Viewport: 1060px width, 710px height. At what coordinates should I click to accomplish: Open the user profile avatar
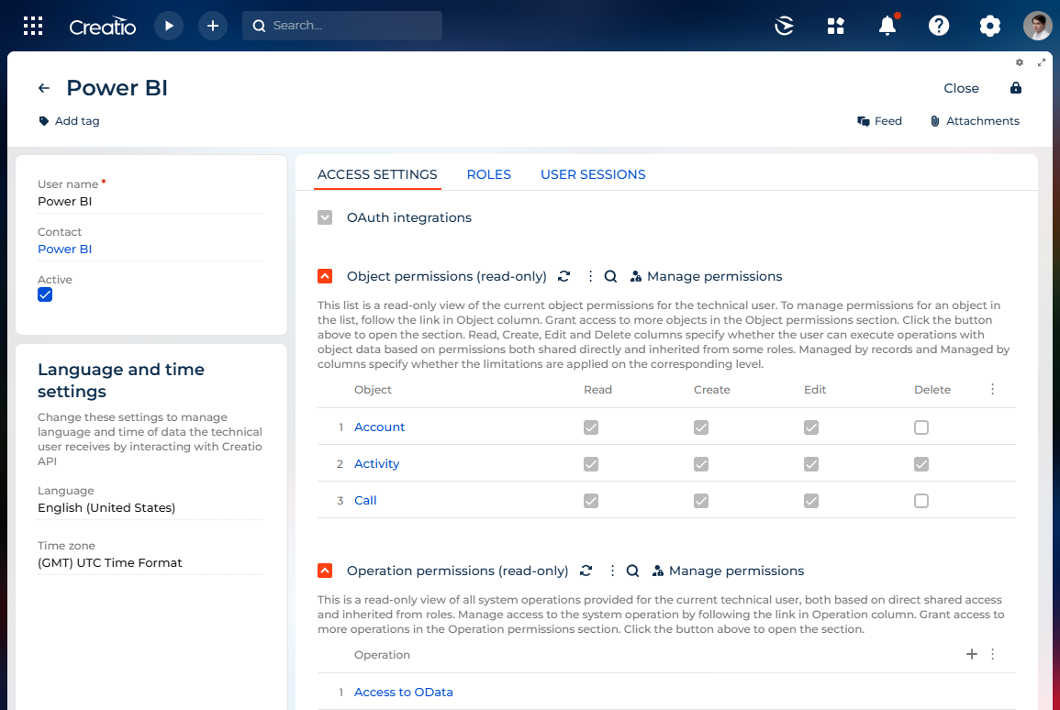(1038, 26)
